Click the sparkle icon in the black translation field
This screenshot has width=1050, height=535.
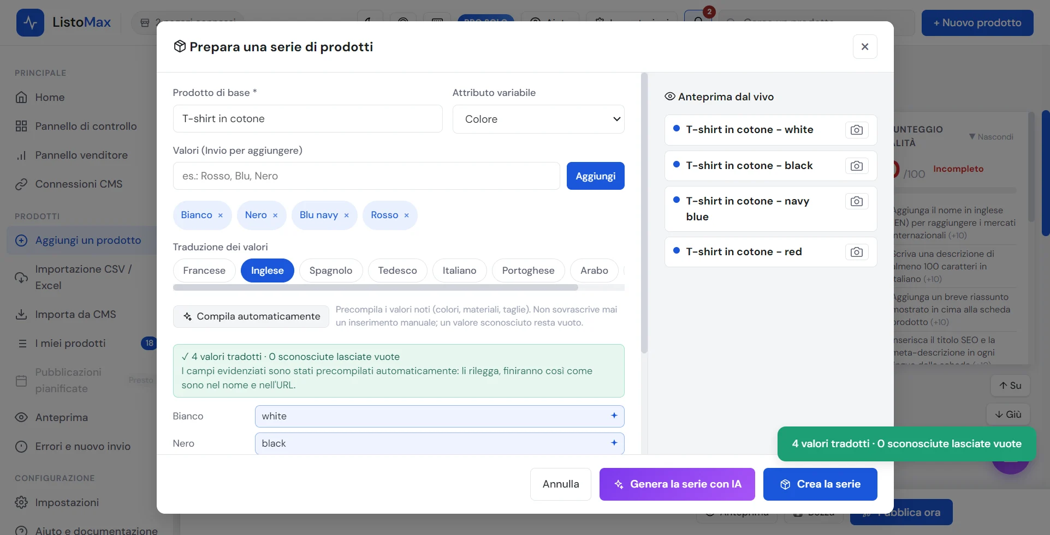click(x=614, y=443)
